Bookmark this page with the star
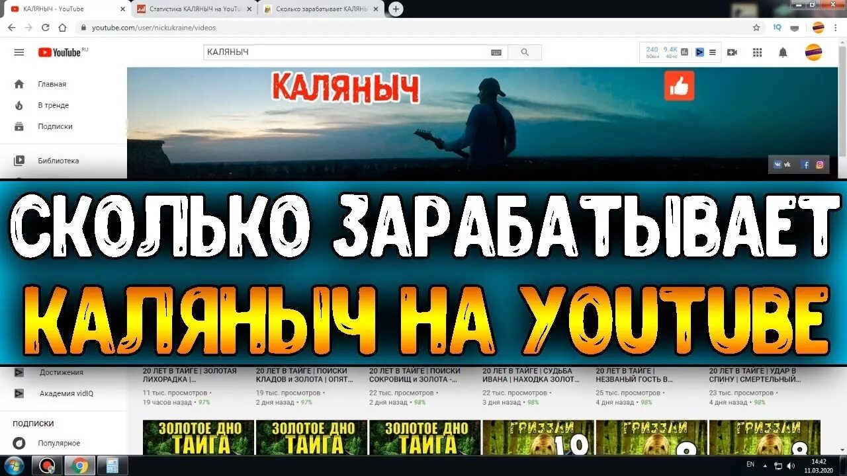Screen dimensions: 847x476 (756, 28)
